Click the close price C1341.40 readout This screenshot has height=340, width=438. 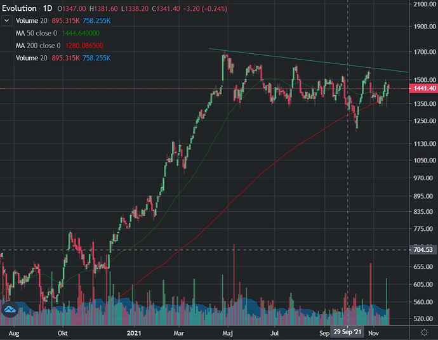pyautogui.click(x=166, y=9)
